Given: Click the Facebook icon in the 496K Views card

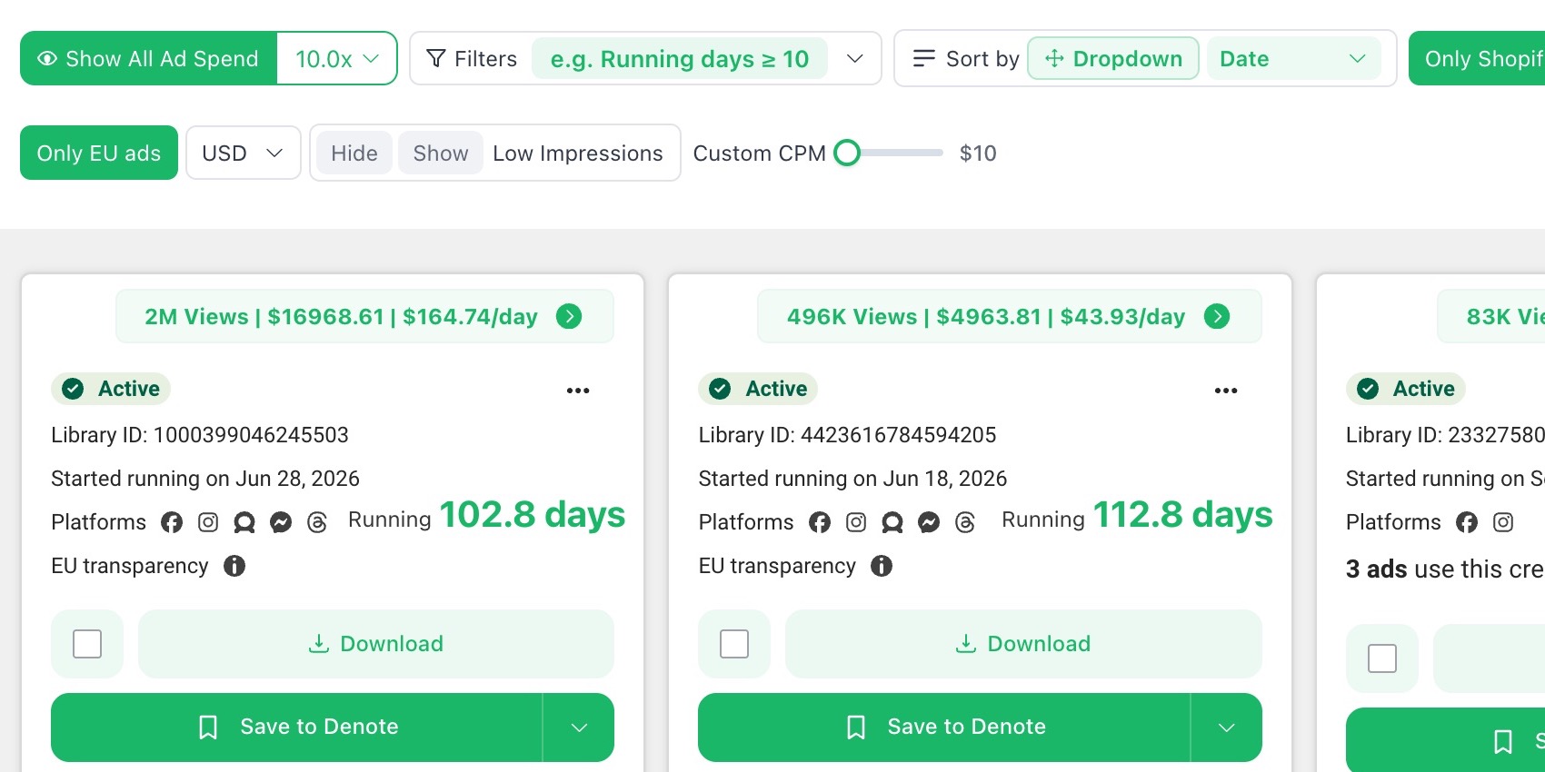Looking at the screenshot, I should click(820, 522).
